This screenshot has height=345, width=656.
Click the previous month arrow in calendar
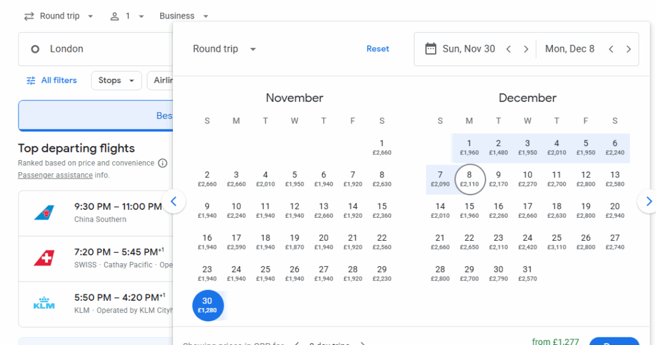tap(174, 202)
